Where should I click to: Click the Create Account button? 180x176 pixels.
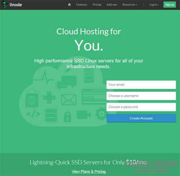click(x=141, y=118)
